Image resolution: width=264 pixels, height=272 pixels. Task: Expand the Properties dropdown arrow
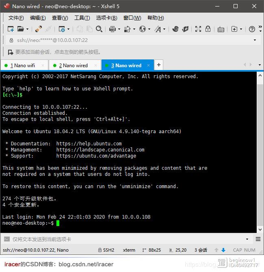68,29
